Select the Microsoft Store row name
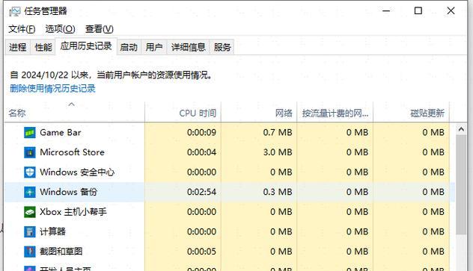The height and width of the screenshot is (271, 473). pyautogui.click(x=72, y=152)
